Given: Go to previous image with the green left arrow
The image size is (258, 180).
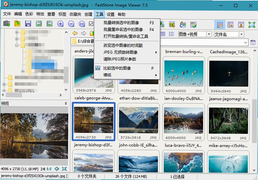Looking at the screenshot, I should click(x=39, y=24).
